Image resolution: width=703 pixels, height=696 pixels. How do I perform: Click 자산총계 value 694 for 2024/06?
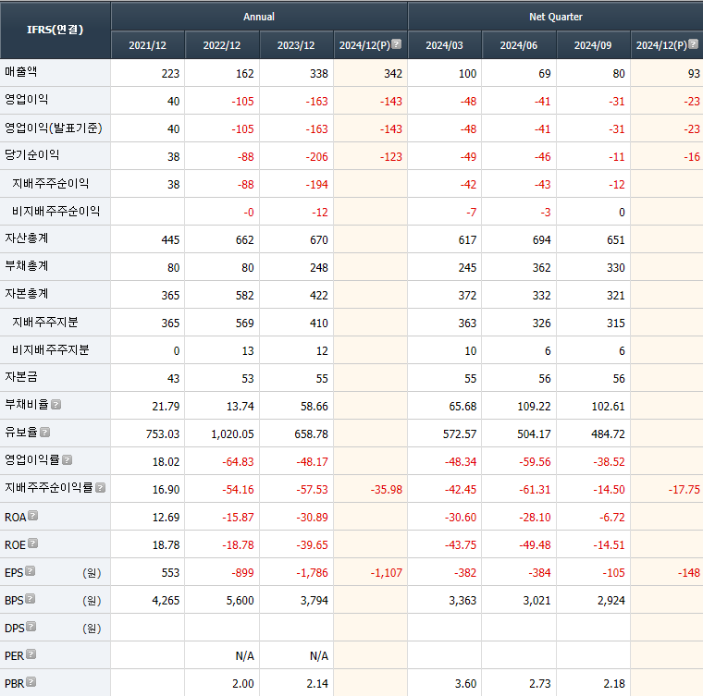click(x=542, y=240)
